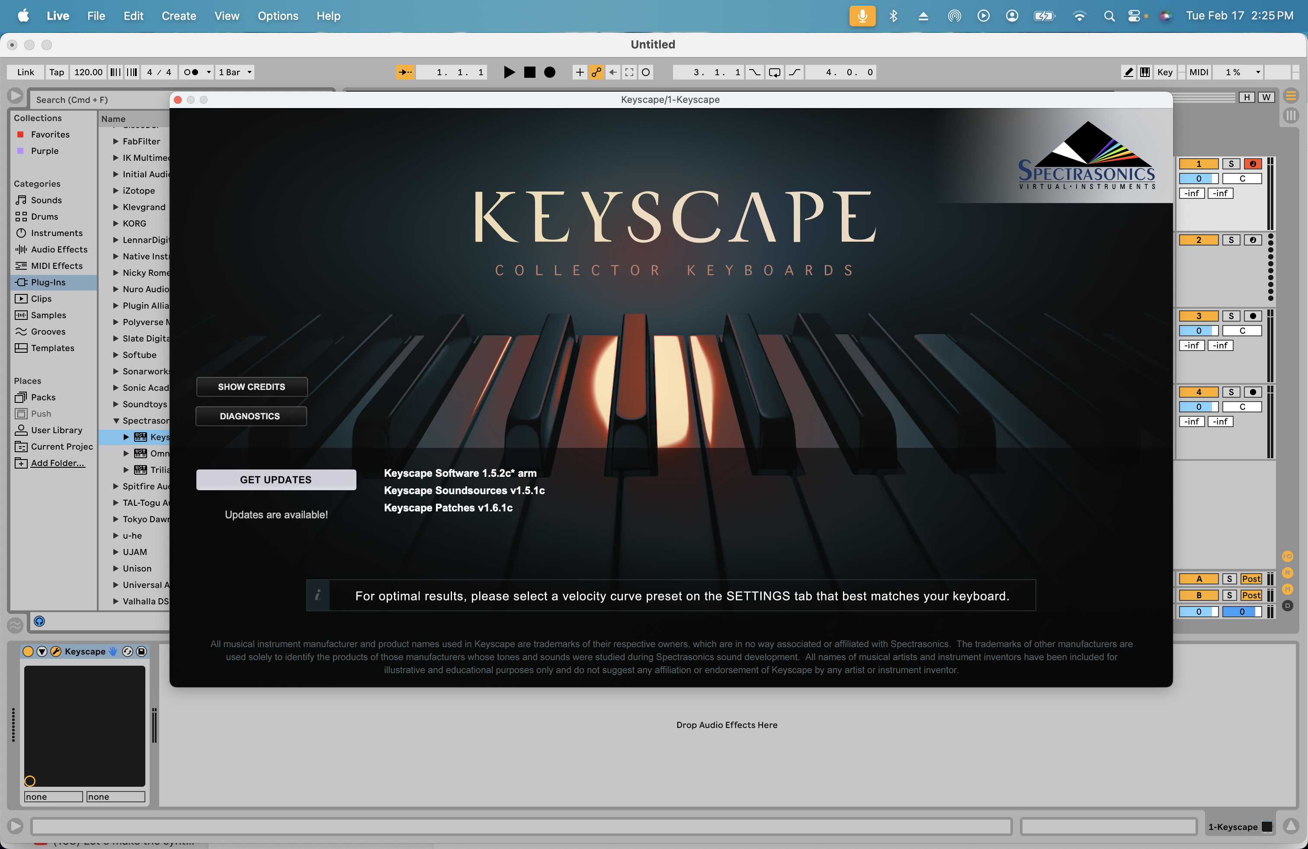Open the 1 Bar quantization dropdown
The image size is (1308, 849).
[235, 72]
